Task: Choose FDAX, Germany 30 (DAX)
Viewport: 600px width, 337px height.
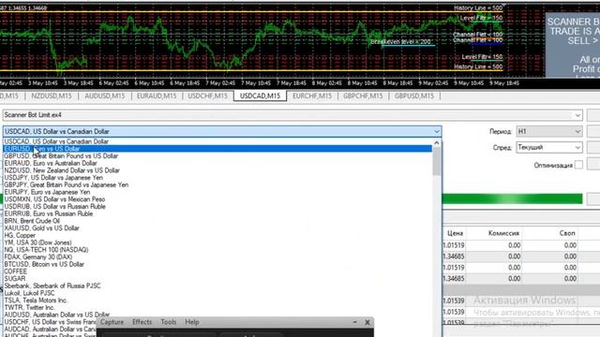Action: point(217,257)
